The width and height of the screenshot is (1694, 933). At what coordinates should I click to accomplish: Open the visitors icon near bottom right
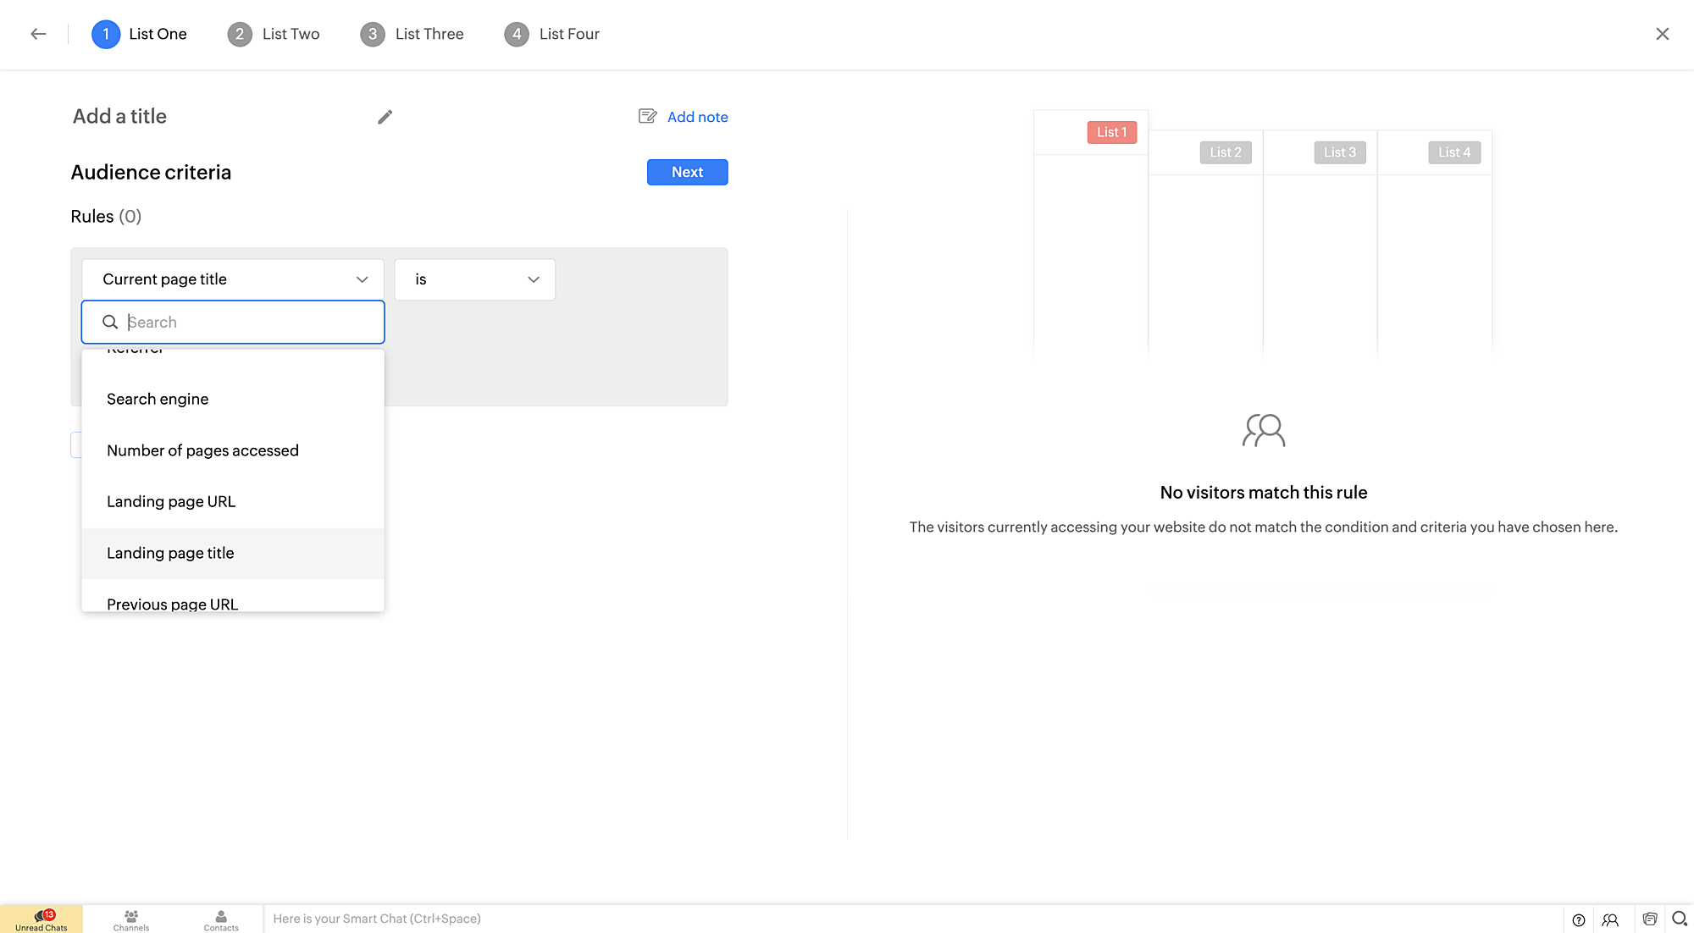coord(1609,919)
